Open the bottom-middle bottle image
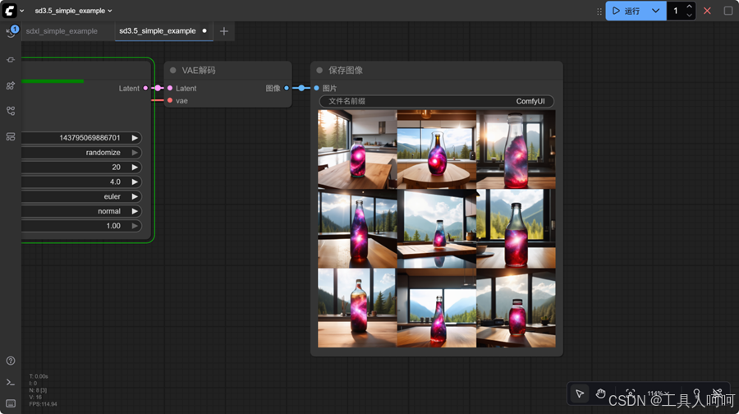 pos(437,308)
